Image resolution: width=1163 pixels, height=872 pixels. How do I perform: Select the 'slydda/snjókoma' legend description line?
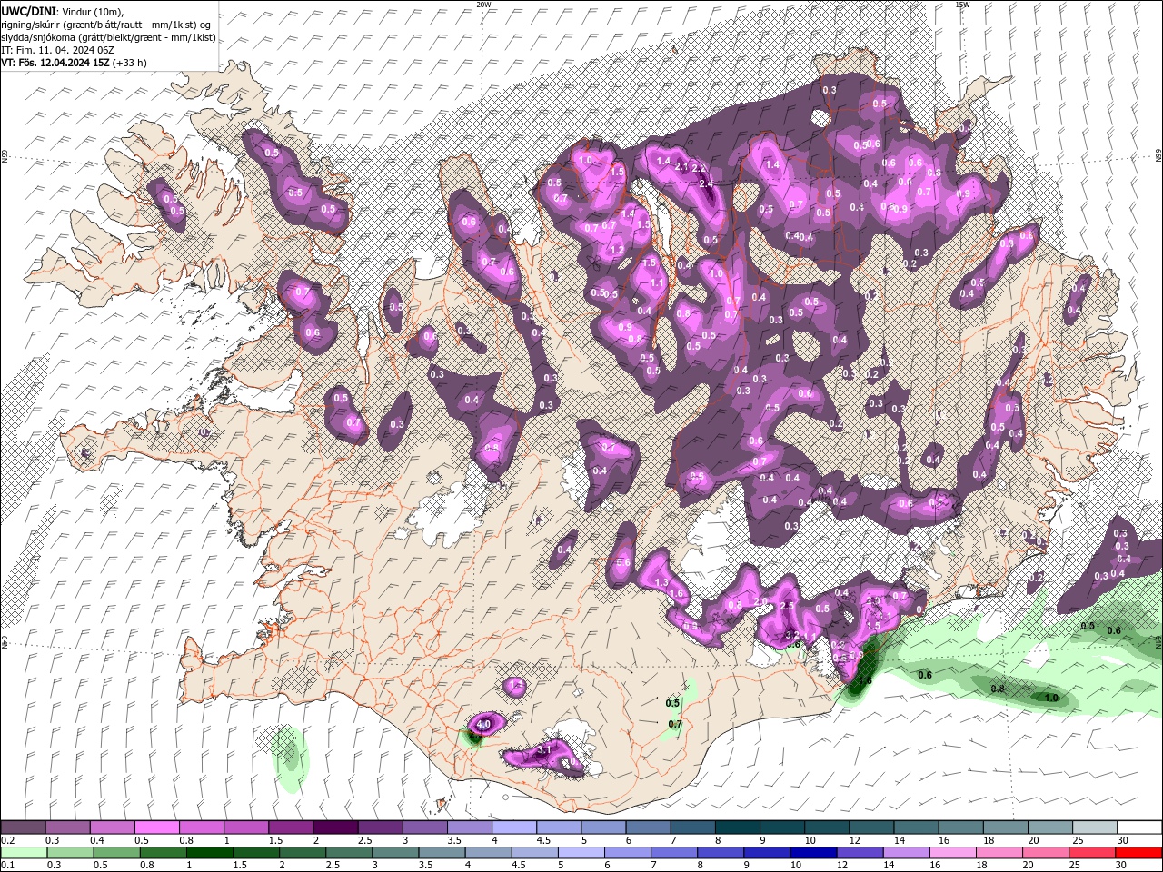pos(108,37)
